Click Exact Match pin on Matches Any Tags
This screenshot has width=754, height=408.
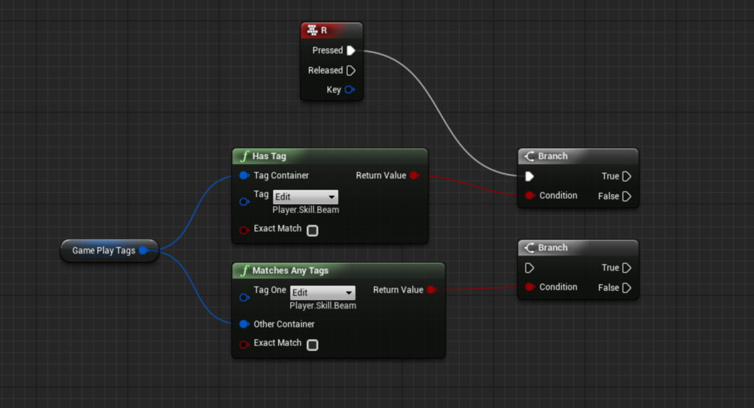[244, 345]
